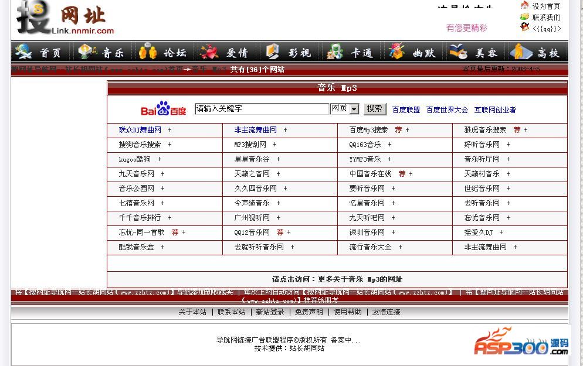Open the 忆星音乐网 link
Screen dimensions: 583x366
pyautogui.click(x=367, y=203)
